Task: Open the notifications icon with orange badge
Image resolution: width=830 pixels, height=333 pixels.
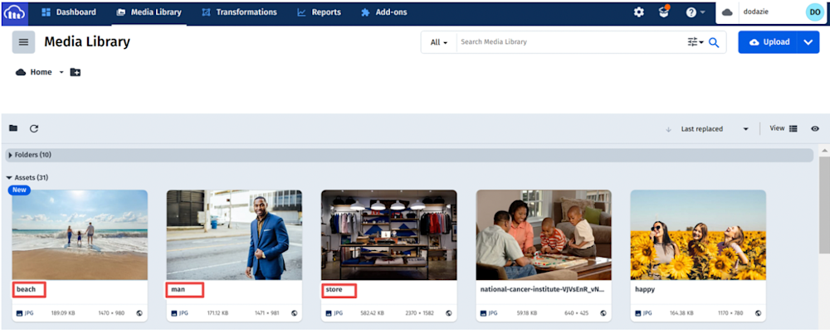Action: (663, 12)
